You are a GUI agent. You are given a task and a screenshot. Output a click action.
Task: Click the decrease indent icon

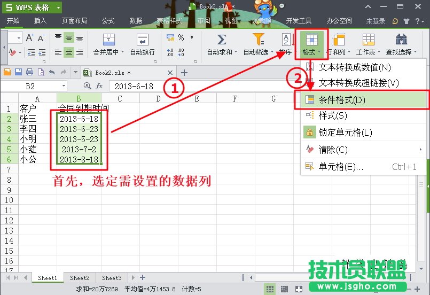point(32,52)
